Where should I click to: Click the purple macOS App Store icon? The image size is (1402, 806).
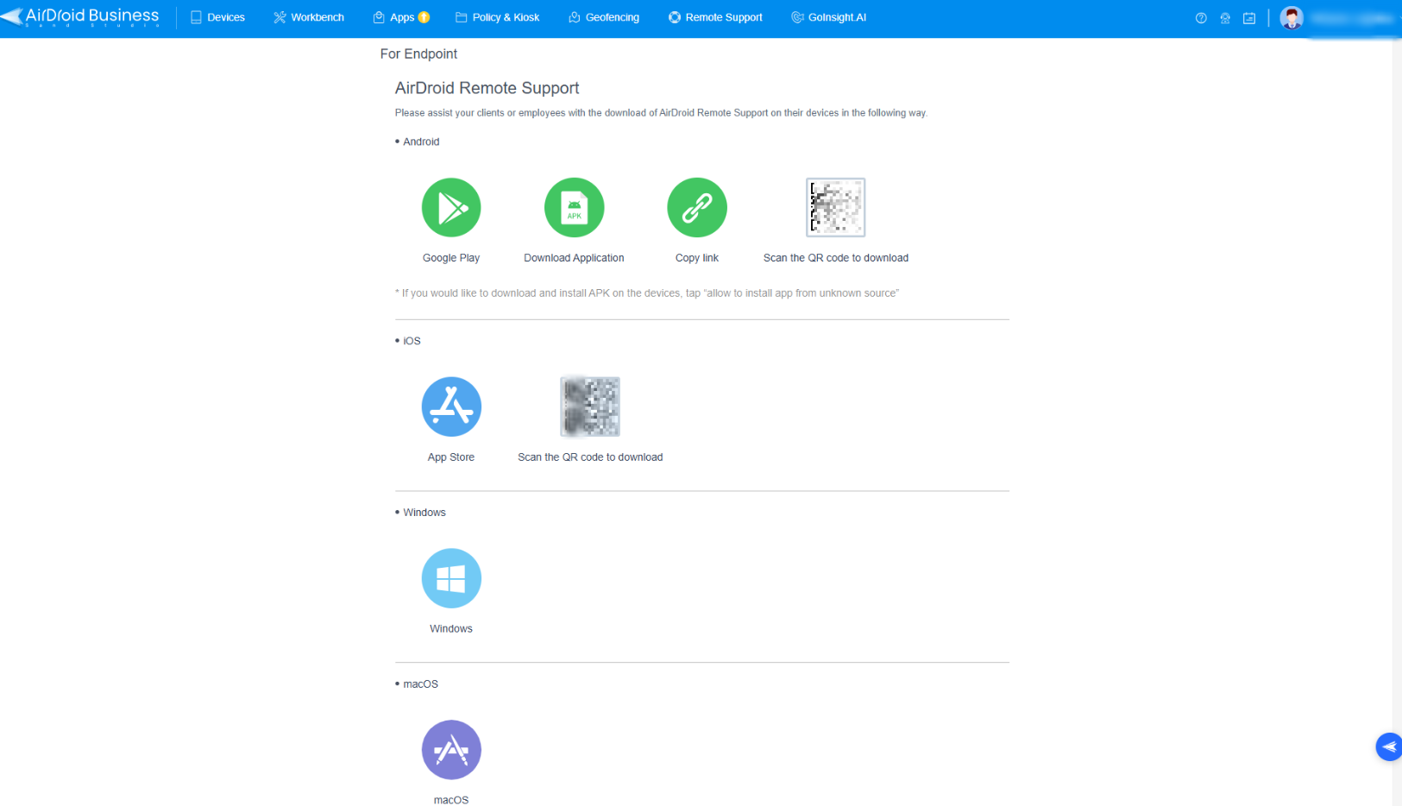pos(451,750)
